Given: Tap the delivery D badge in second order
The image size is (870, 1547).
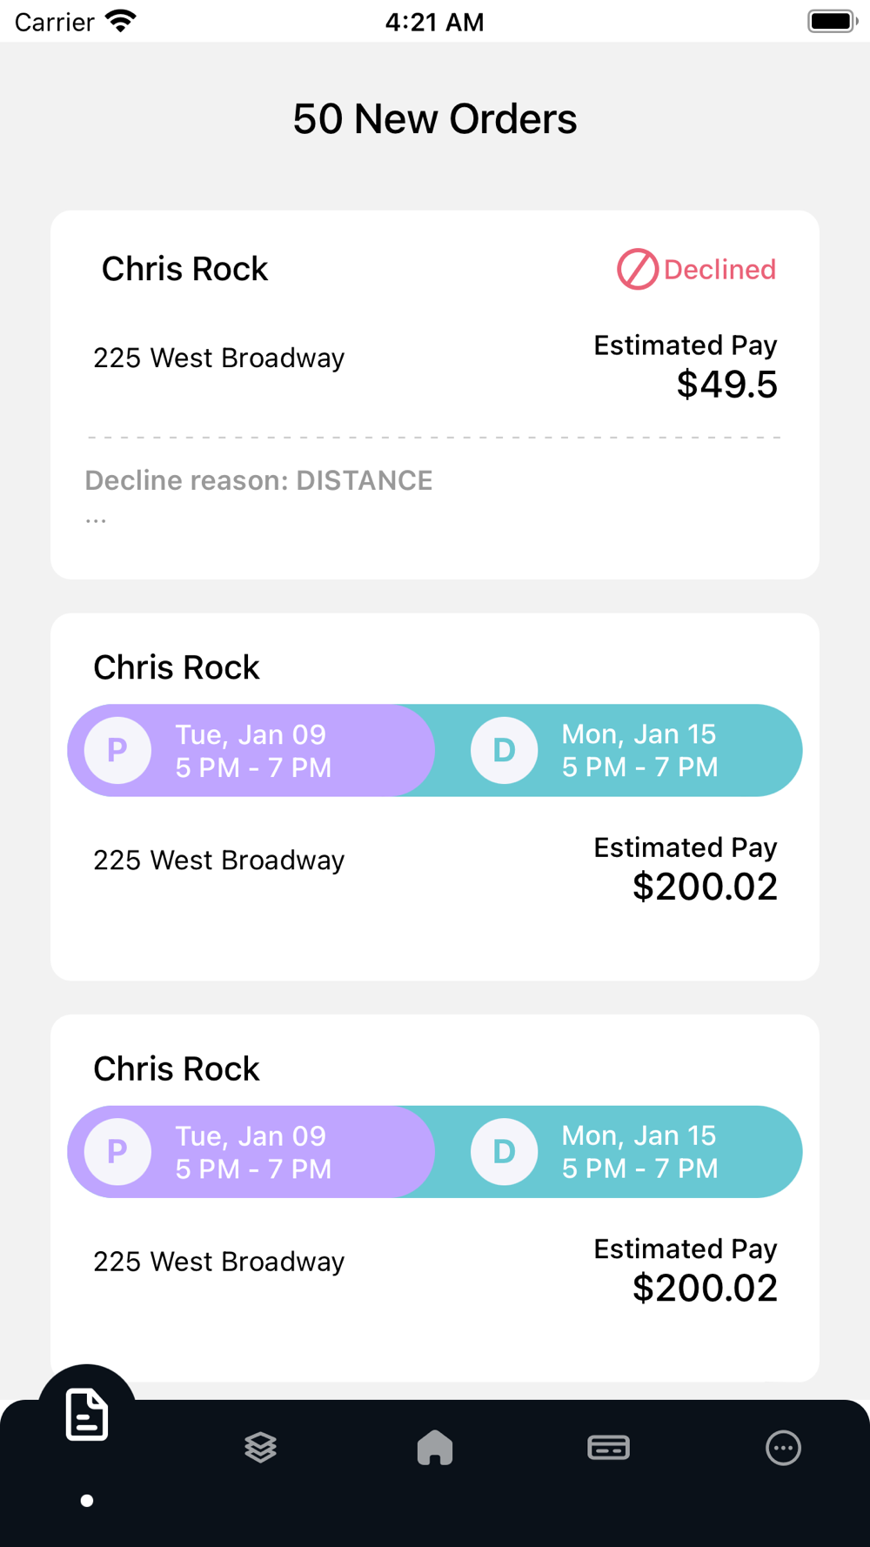Looking at the screenshot, I should [504, 750].
